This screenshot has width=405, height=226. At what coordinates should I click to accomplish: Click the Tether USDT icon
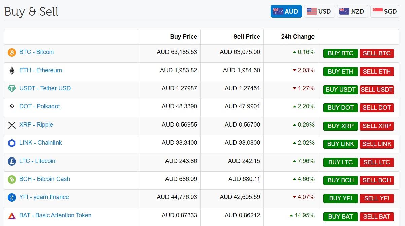pyautogui.click(x=12, y=89)
